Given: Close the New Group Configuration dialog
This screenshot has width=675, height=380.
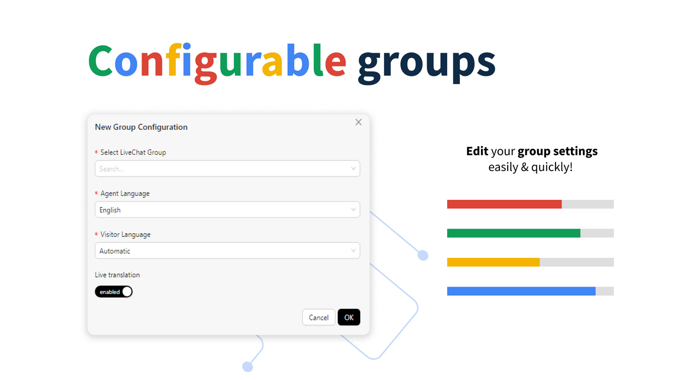Looking at the screenshot, I should [359, 122].
